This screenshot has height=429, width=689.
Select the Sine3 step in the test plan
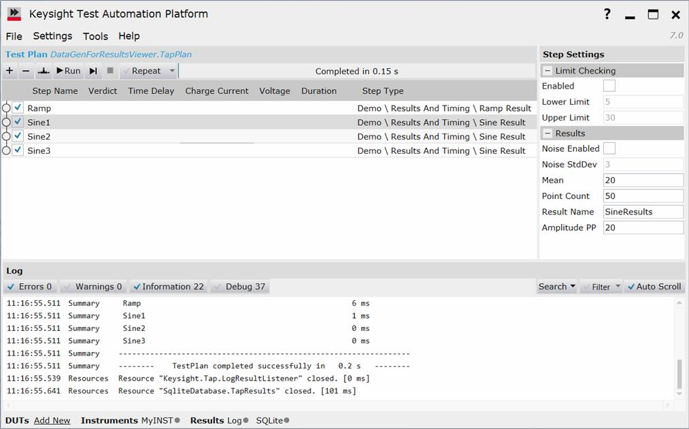pyautogui.click(x=39, y=150)
